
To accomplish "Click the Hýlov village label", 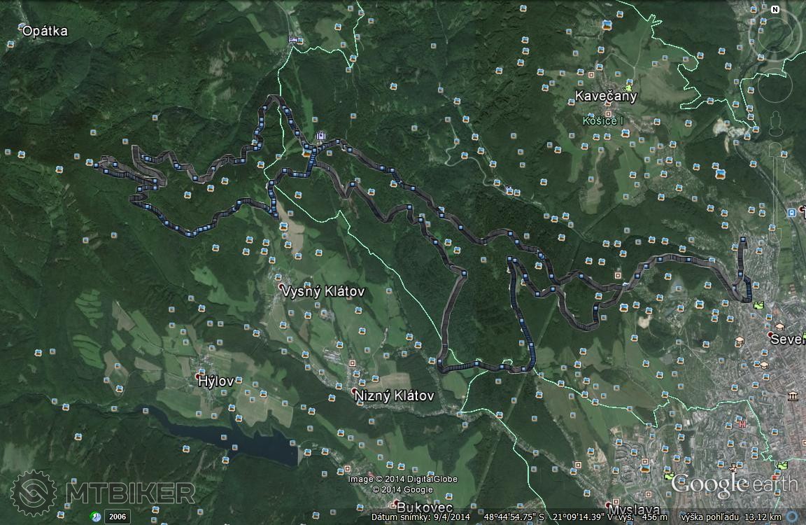I will coord(215,381).
